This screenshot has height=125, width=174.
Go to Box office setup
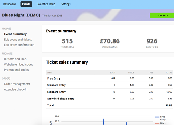(x=46, y=4)
